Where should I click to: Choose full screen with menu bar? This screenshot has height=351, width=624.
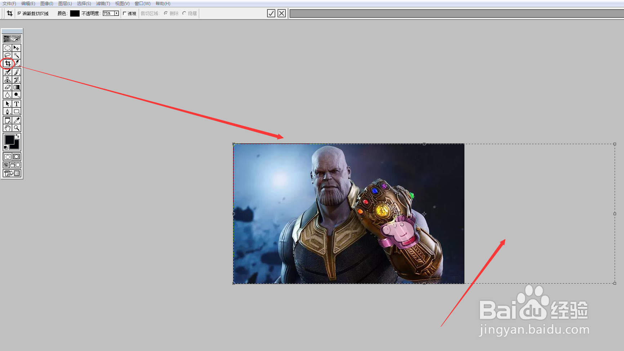click(x=12, y=165)
